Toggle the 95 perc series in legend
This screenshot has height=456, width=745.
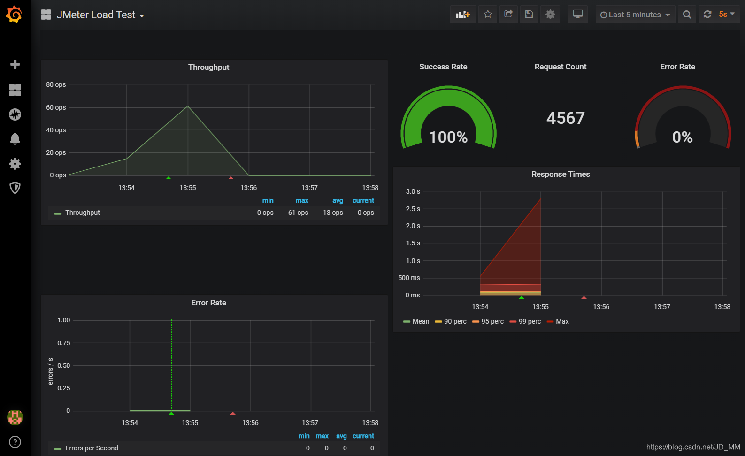(x=492, y=321)
